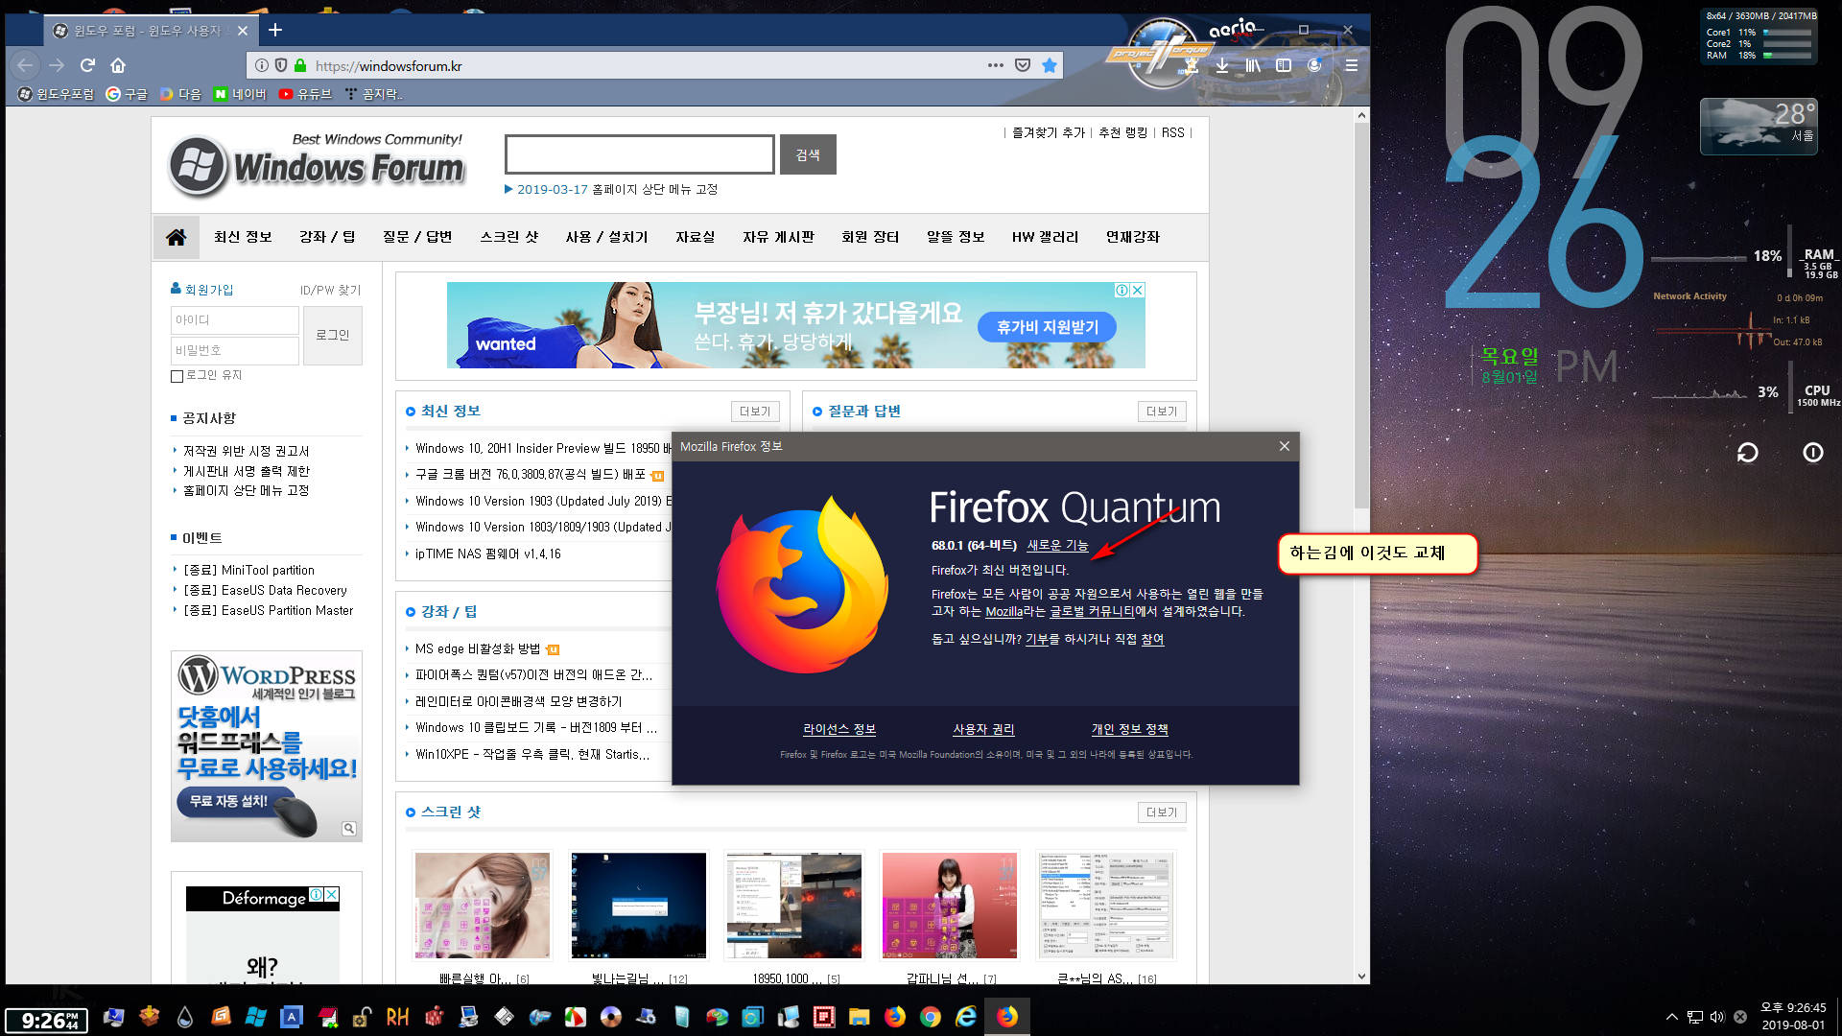Click the RH taskbar icon
Viewport: 1842px width, 1036px height.
pos(397,1017)
